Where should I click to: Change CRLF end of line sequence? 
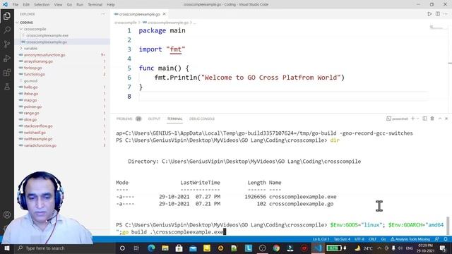pyautogui.click(x=372, y=239)
